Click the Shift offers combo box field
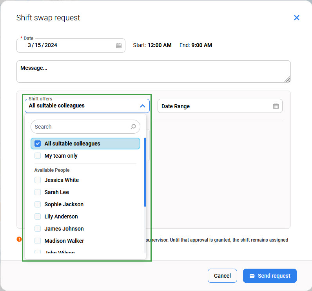The image size is (312, 291). [82, 106]
